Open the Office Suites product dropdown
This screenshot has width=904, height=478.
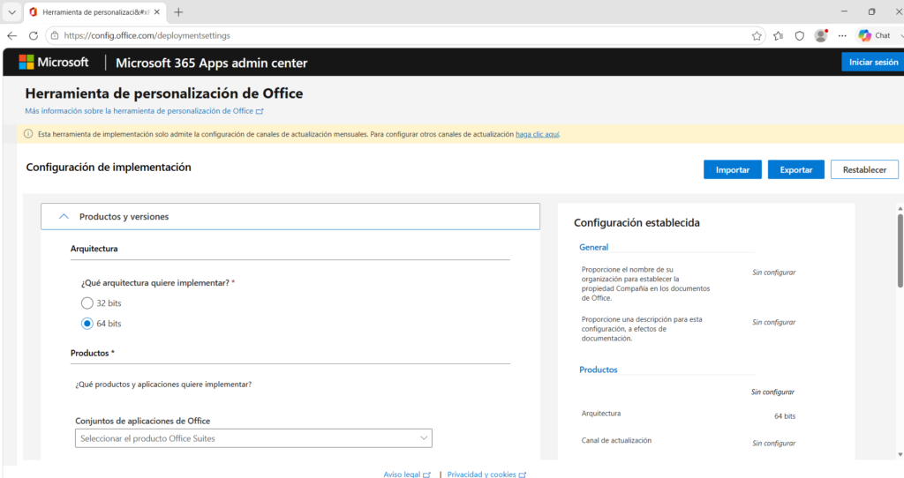pyautogui.click(x=253, y=438)
